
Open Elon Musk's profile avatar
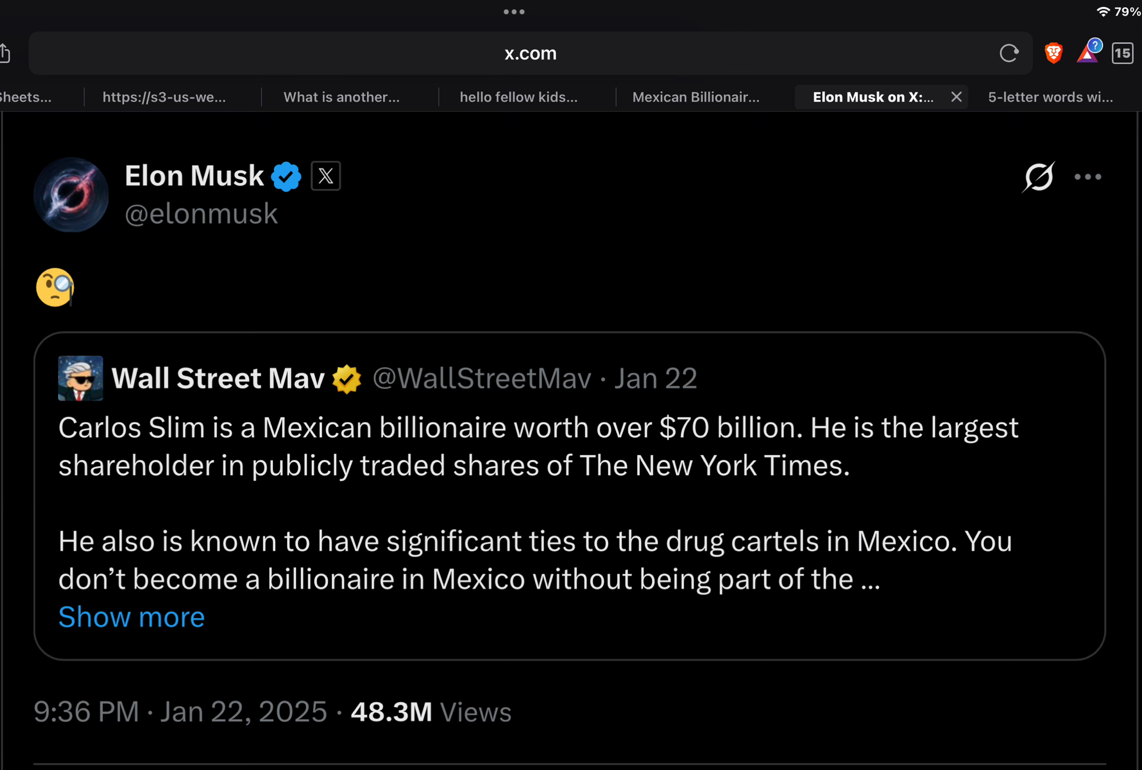(71, 195)
